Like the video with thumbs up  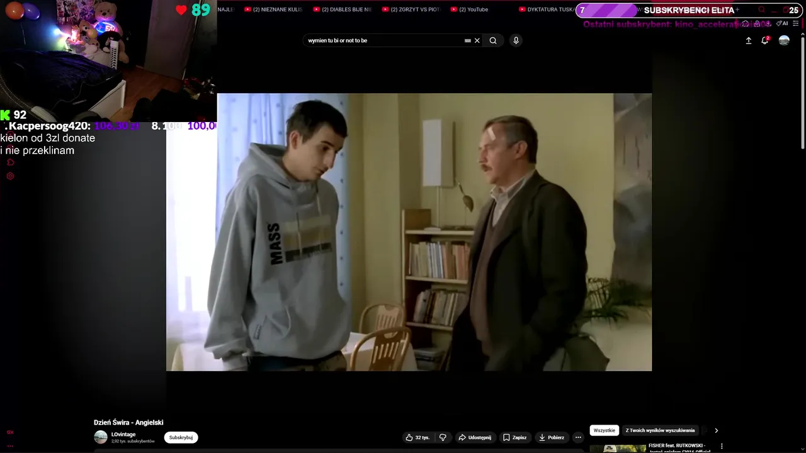coord(417,437)
